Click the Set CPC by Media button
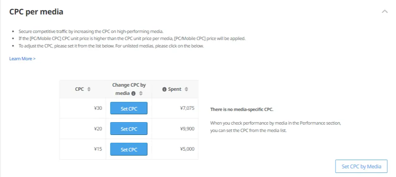Screen dimensions: 396x177 tap(361, 166)
